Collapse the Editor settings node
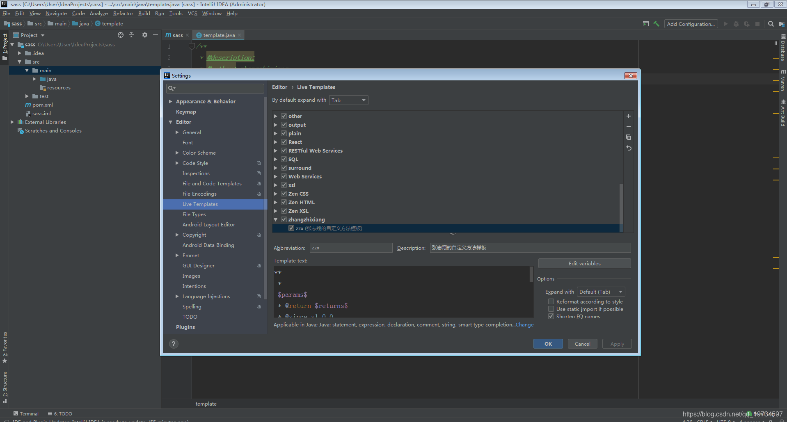 [x=170, y=122]
